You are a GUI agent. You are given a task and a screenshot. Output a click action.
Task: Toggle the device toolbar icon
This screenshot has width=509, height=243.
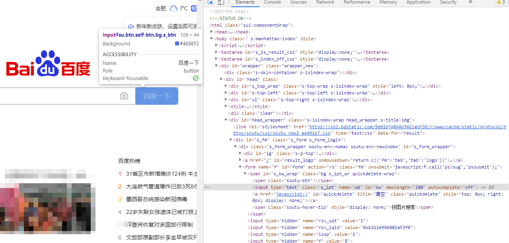[220, 2]
